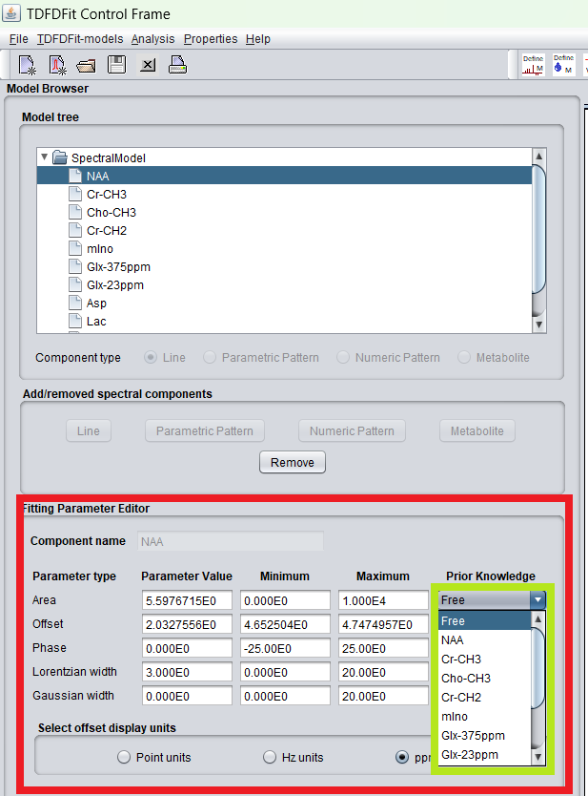Click the Gaussian width Maximum field

coord(383,696)
